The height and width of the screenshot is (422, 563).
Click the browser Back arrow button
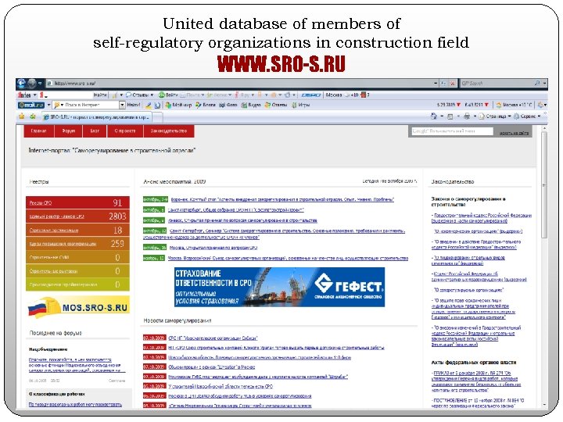(22, 84)
